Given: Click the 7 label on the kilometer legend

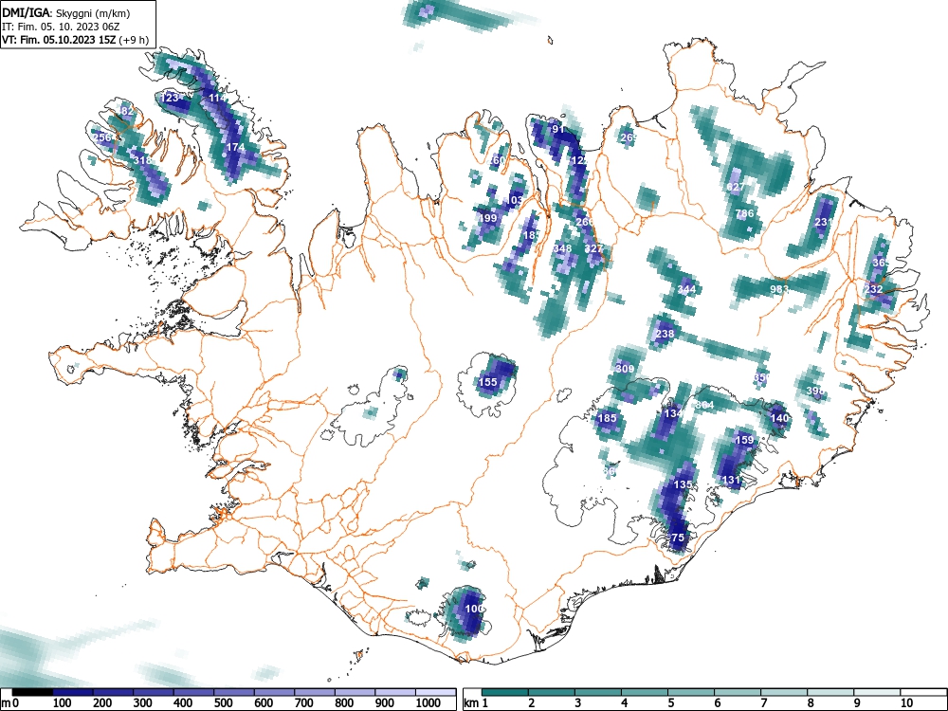Looking at the screenshot, I should [763, 703].
